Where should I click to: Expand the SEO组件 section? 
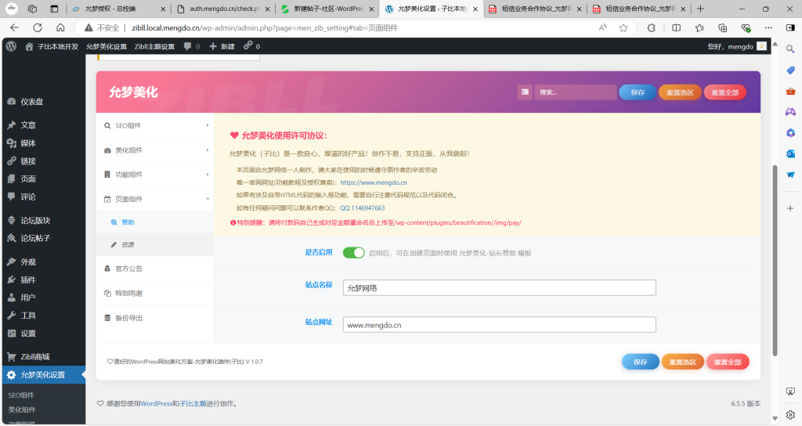tap(154, 125)
